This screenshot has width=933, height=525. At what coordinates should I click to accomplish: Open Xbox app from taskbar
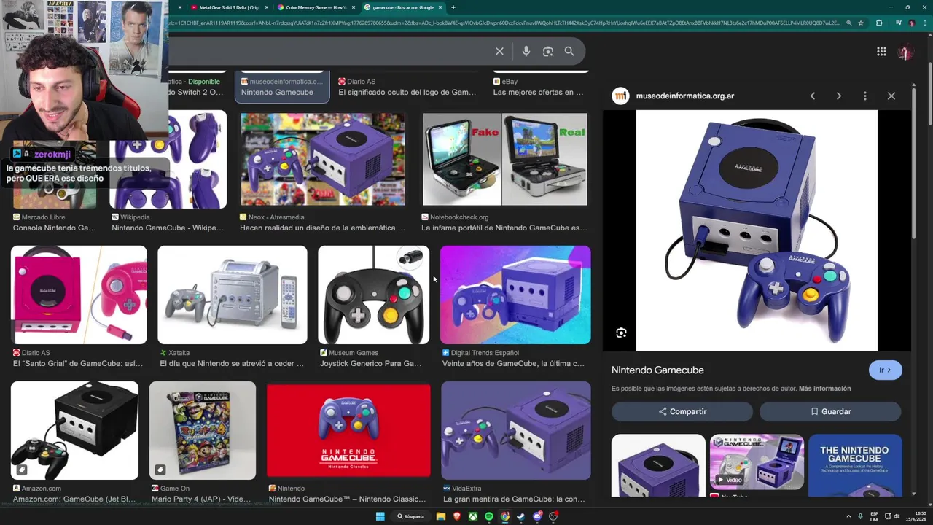click(473, 516)
